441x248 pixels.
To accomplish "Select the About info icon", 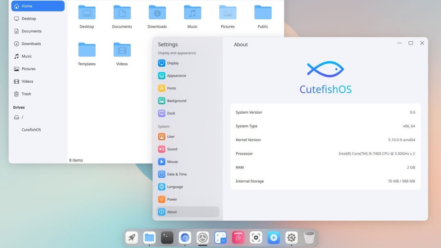I will (162, 212).
